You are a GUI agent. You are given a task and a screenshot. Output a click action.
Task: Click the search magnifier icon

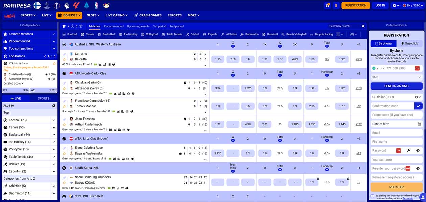[x=363, y=26]
